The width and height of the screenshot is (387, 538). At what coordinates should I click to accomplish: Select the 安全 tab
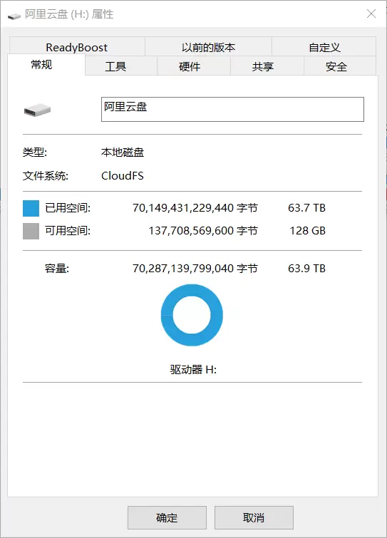(336, 66)
